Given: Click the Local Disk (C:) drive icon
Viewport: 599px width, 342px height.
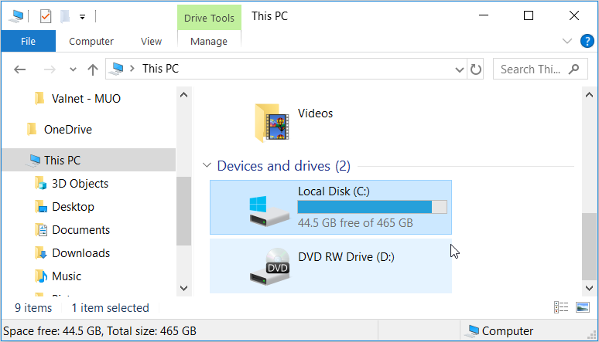Looking at the screenshot, I should pyautogui.click(x=269, y=211).
